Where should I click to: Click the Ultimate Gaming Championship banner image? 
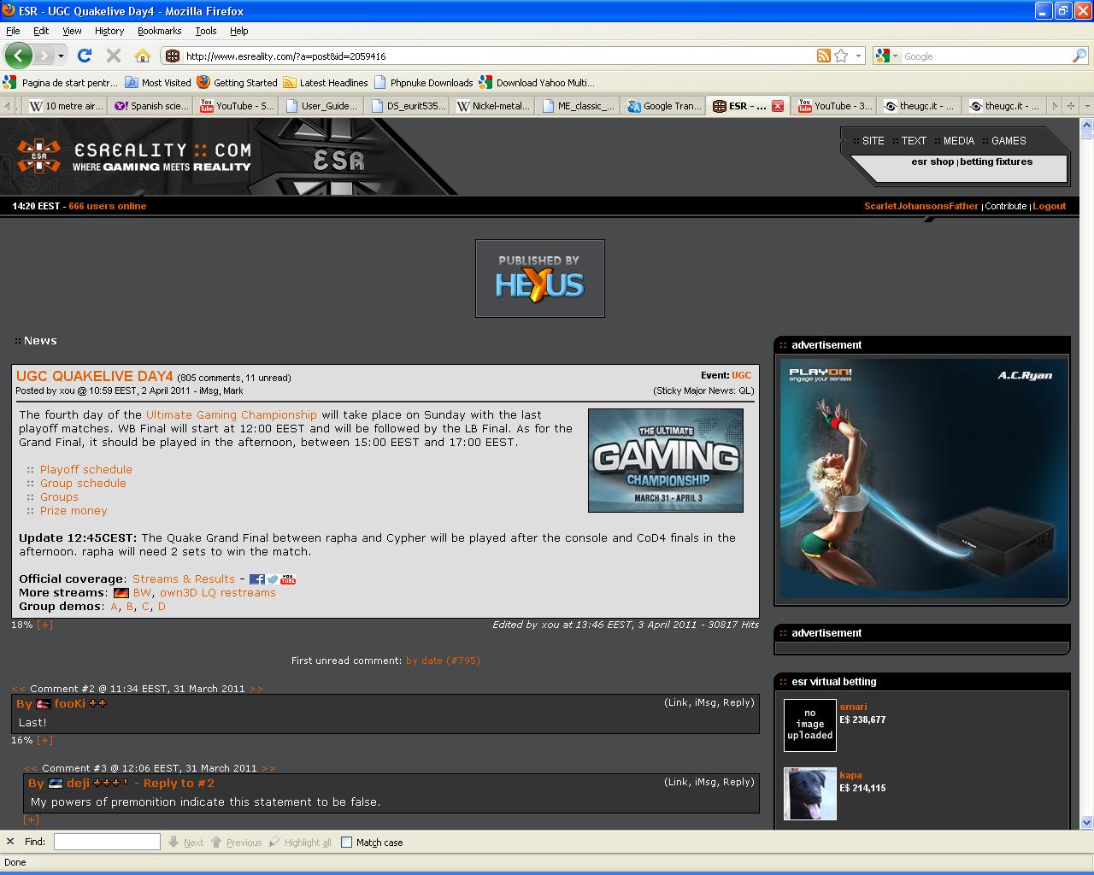(665, 461)
